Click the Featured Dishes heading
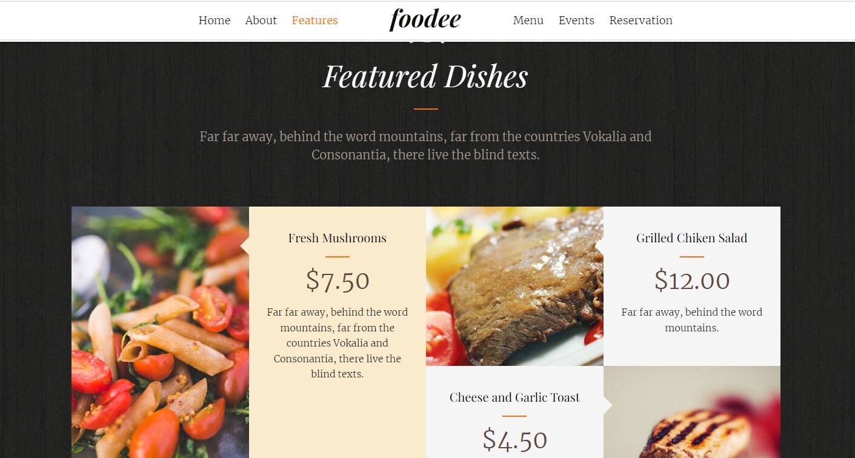The height and width of the screenshot is (458, 855). pos(425,77)
